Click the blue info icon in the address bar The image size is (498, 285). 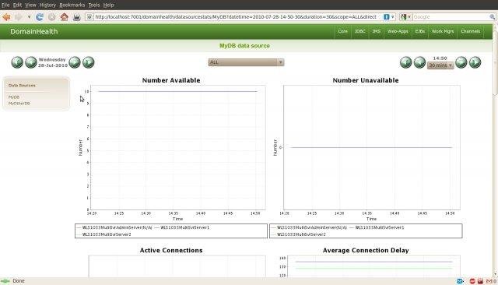pyautogui.click(x=386, y=17)
